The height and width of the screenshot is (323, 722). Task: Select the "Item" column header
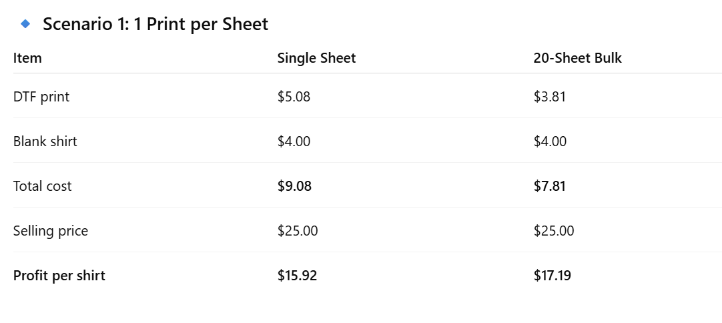pos(27,58)
